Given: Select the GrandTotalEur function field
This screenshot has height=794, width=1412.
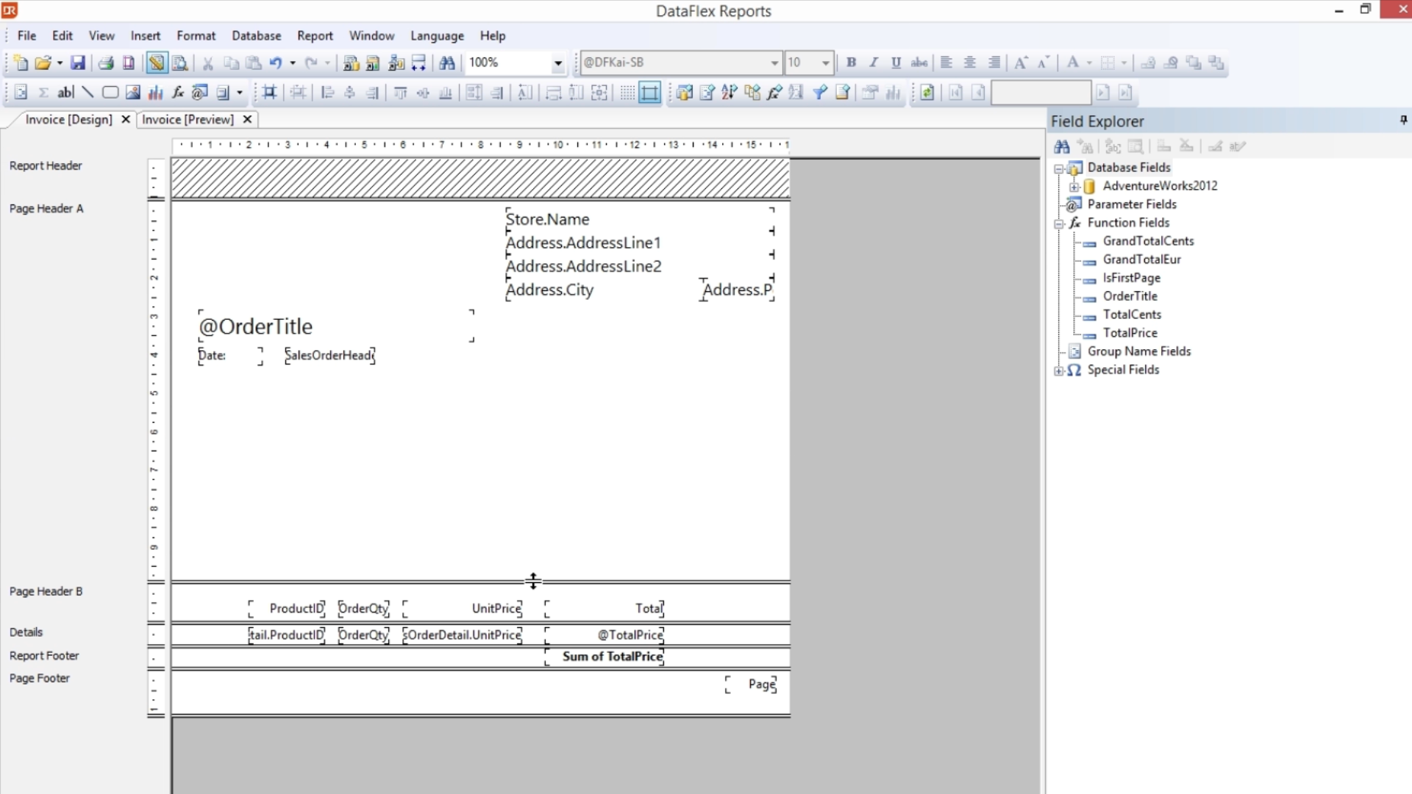Looking at the screenshot, I should tap(1141, 260).
